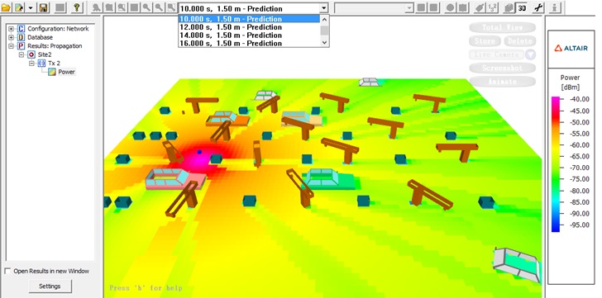Click the Screenshot button
602x298 pixels.
pos(502,68)
